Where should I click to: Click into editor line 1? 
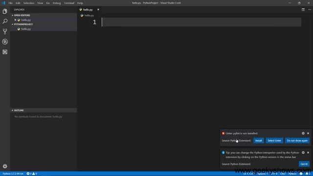pyautogui.click(x=201, y=22)
